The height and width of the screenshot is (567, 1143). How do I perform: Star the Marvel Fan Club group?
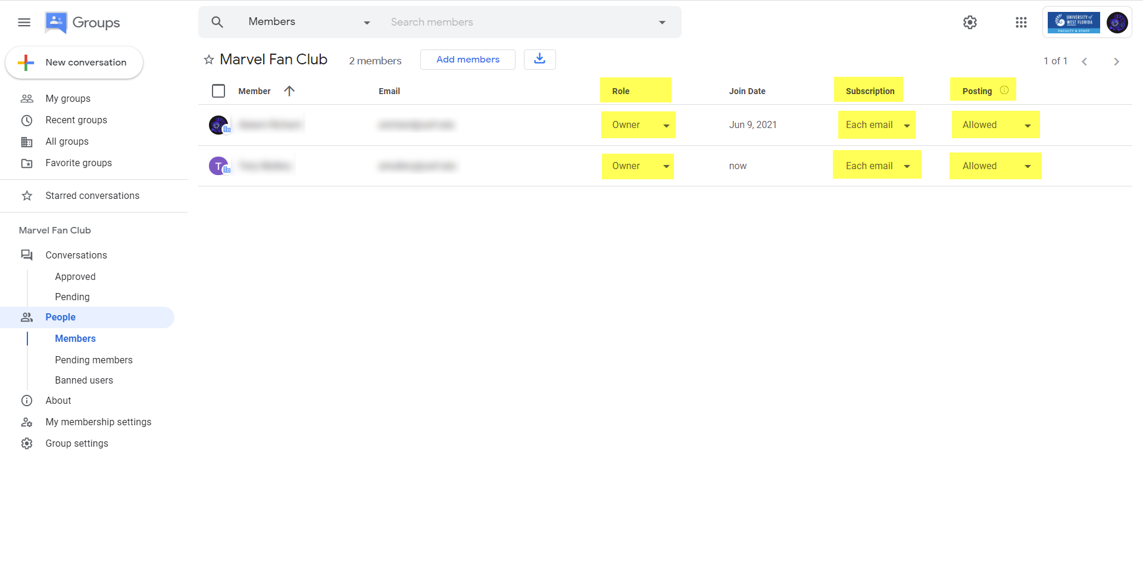209,60
